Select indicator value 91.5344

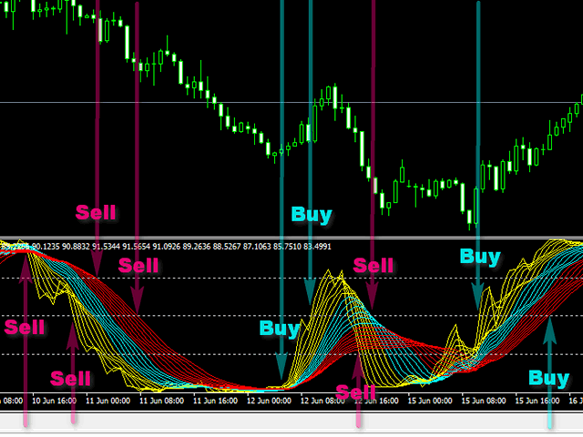pyautogui.click(x=106, y=247)
